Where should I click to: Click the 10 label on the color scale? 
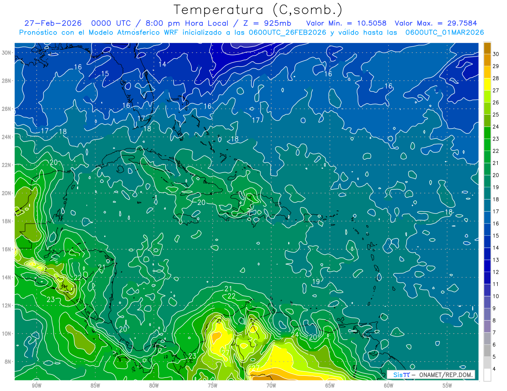496,296
